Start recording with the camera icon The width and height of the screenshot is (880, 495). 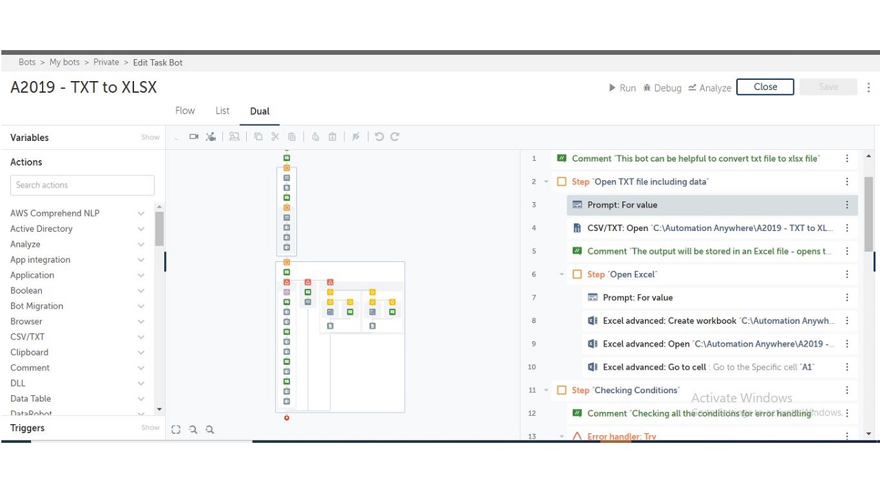(194, 137)
